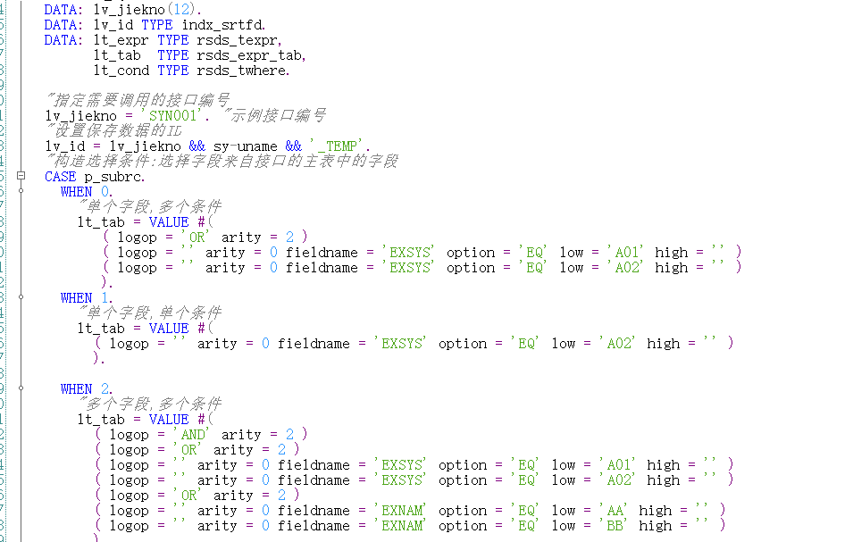Click the comment '设置保存数据的ID'
853x542 pixels.
point(113,131)
